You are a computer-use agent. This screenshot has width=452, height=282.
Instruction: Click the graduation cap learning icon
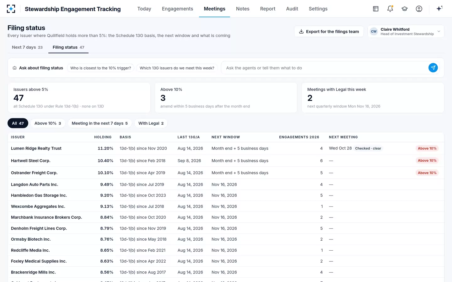(x=405, y=9)
